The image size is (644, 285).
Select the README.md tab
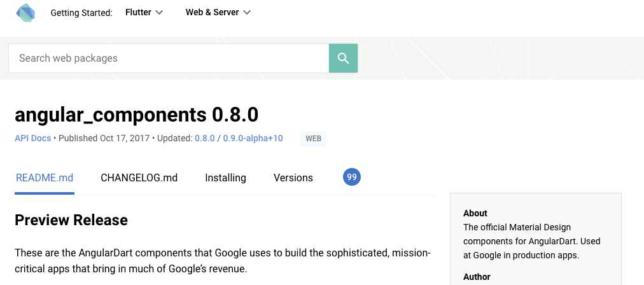click(x=45, y=178)
